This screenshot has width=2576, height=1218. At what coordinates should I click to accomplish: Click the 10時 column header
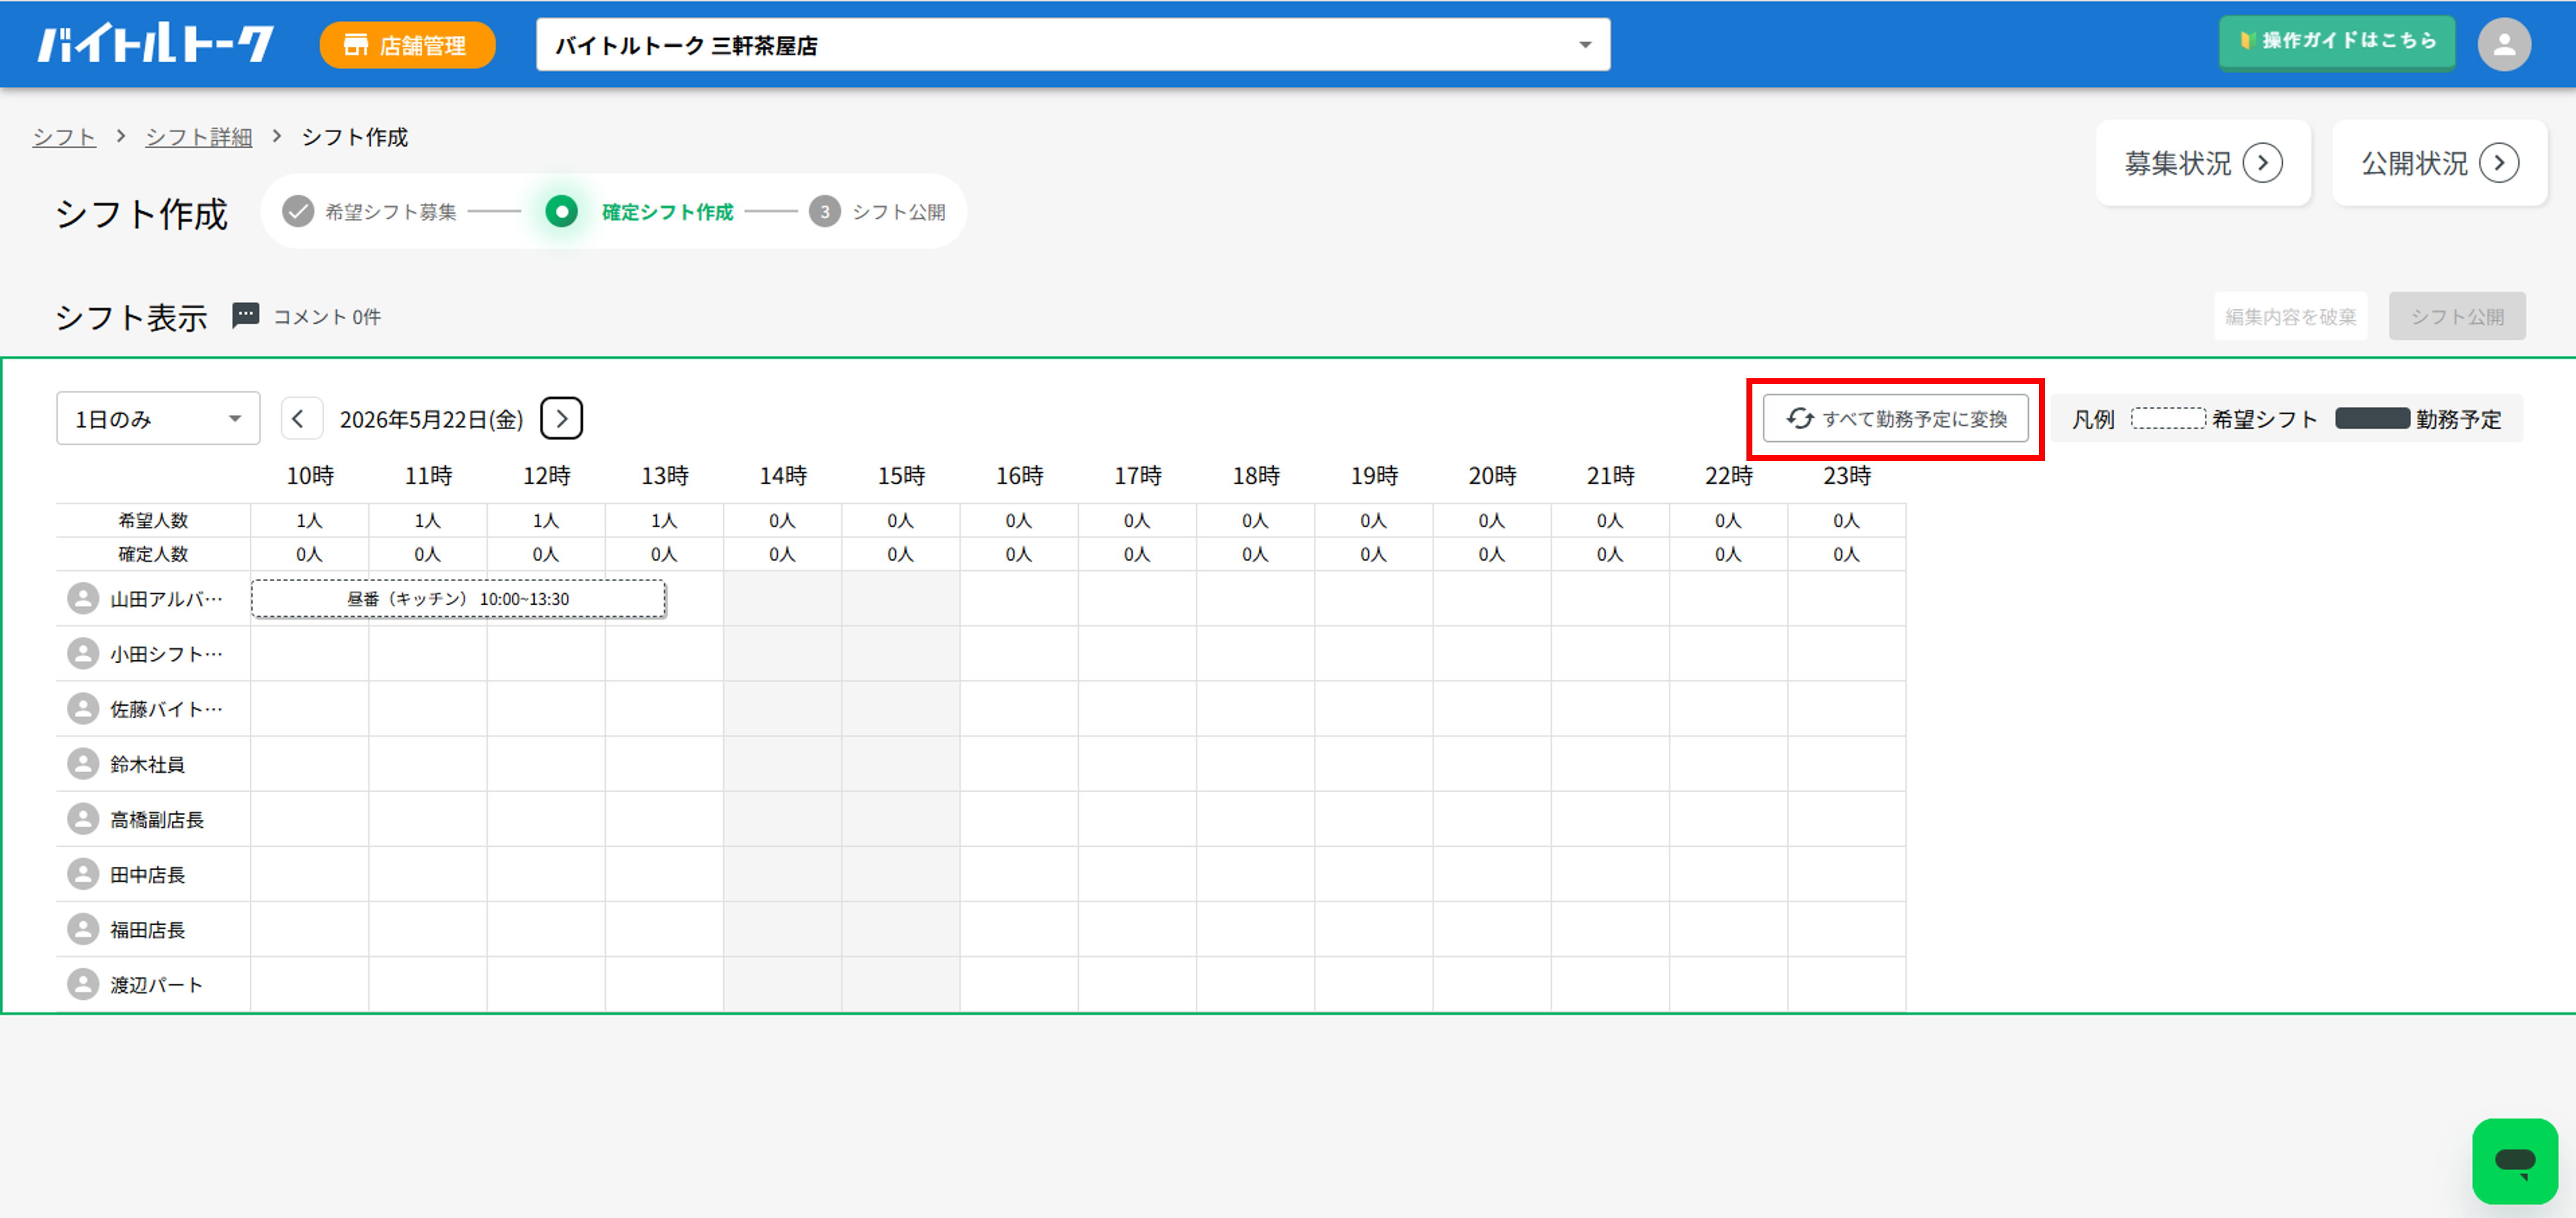pos(310,476)
